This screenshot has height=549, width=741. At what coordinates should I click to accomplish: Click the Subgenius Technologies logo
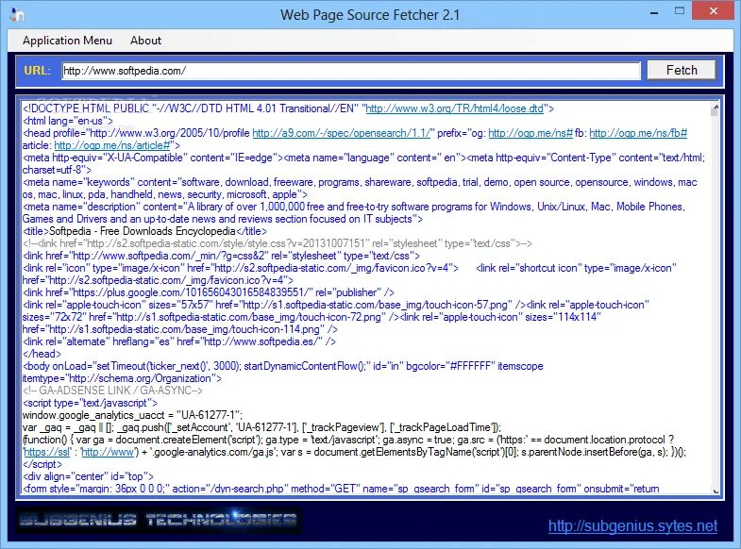click(159, 520)
